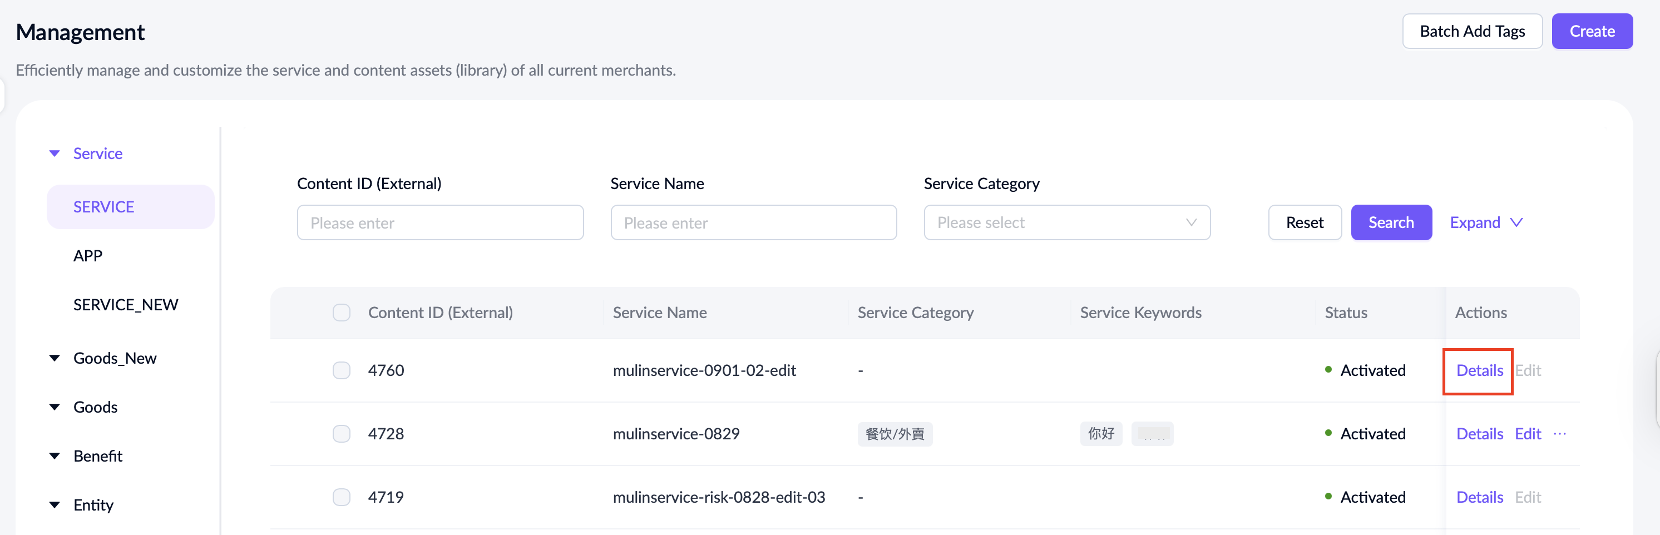Click the Service Name input field
The image size is (1660, 535).
coord(753,223)
